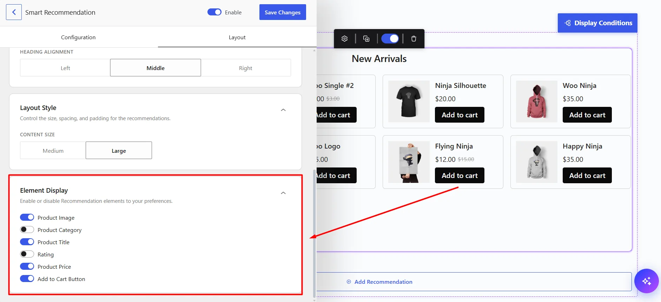Viewport: 661px width, 302px height.
Task: Open Display Conditions
Action: tap(597, 23)
